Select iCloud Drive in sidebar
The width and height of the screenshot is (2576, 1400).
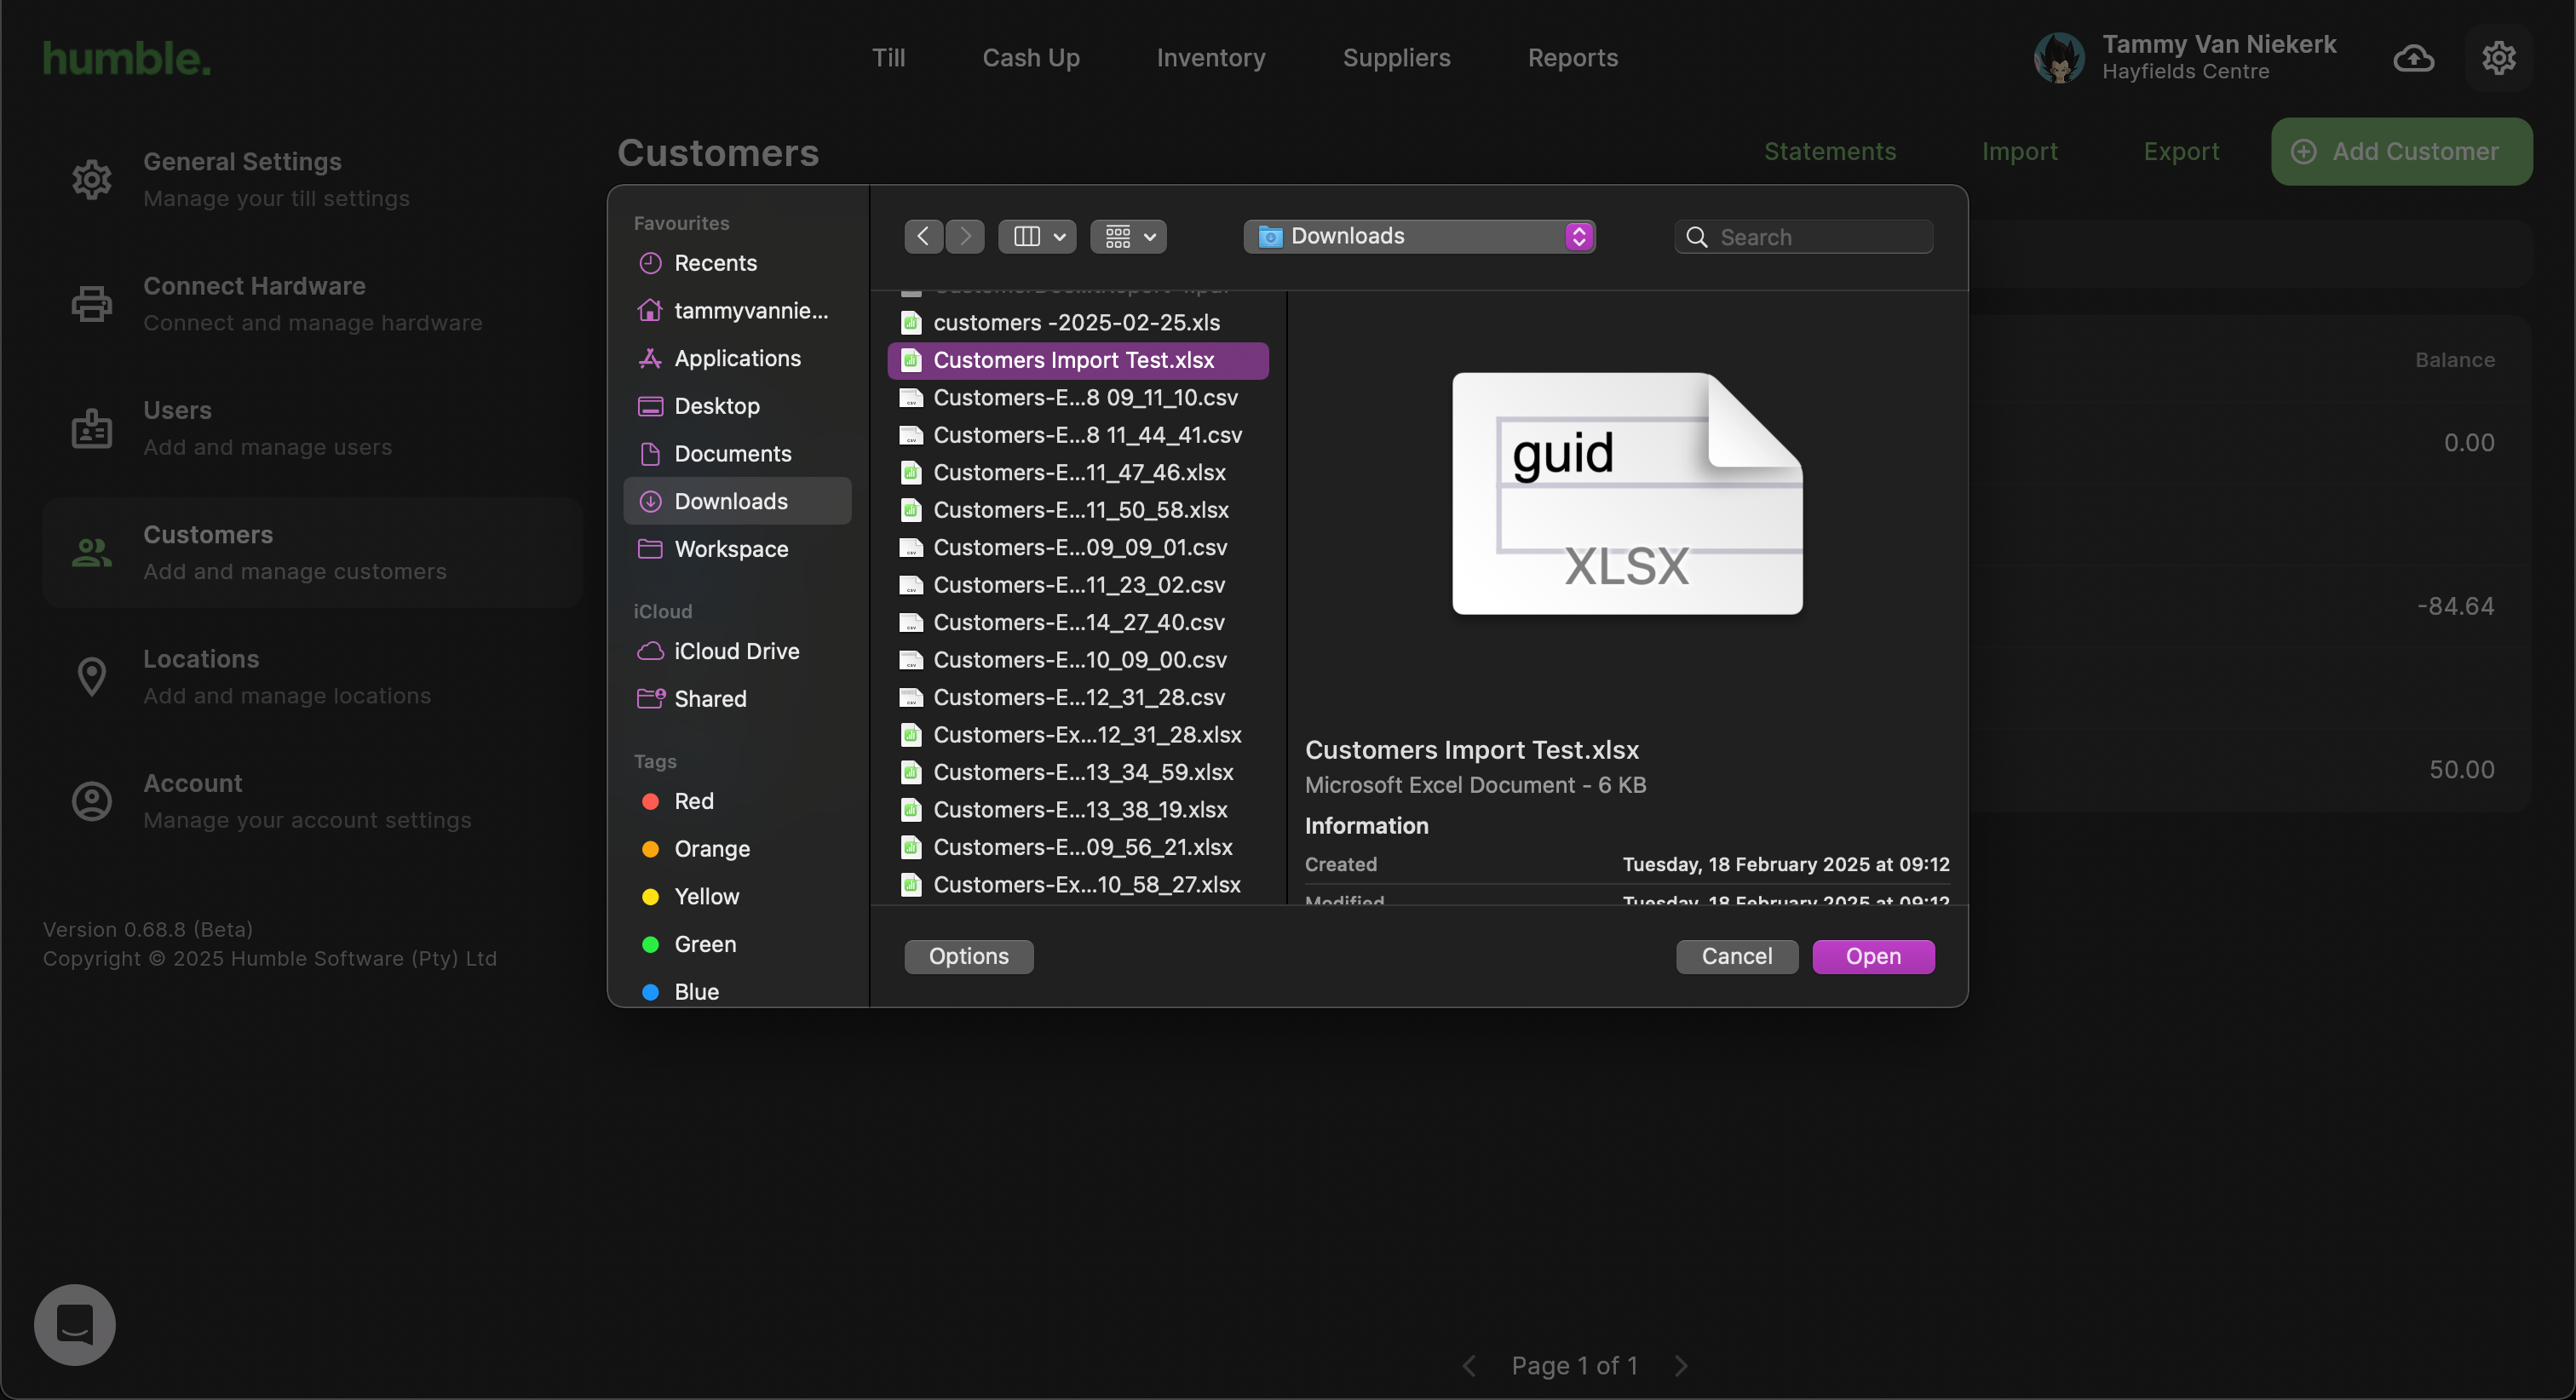pyautogui.click(x=737, y=651)
